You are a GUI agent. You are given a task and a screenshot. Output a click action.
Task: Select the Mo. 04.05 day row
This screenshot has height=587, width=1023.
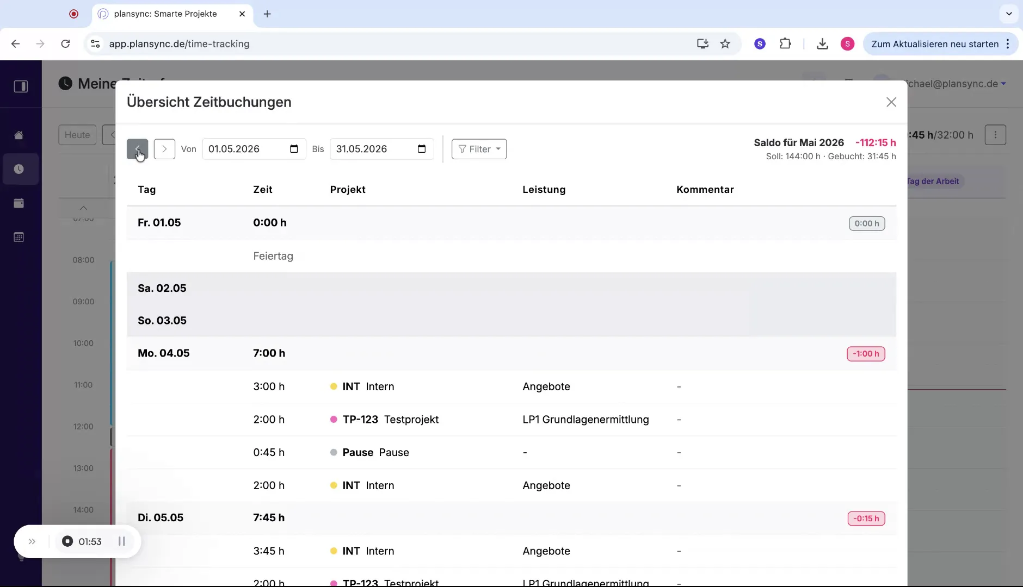click(511, 353)
